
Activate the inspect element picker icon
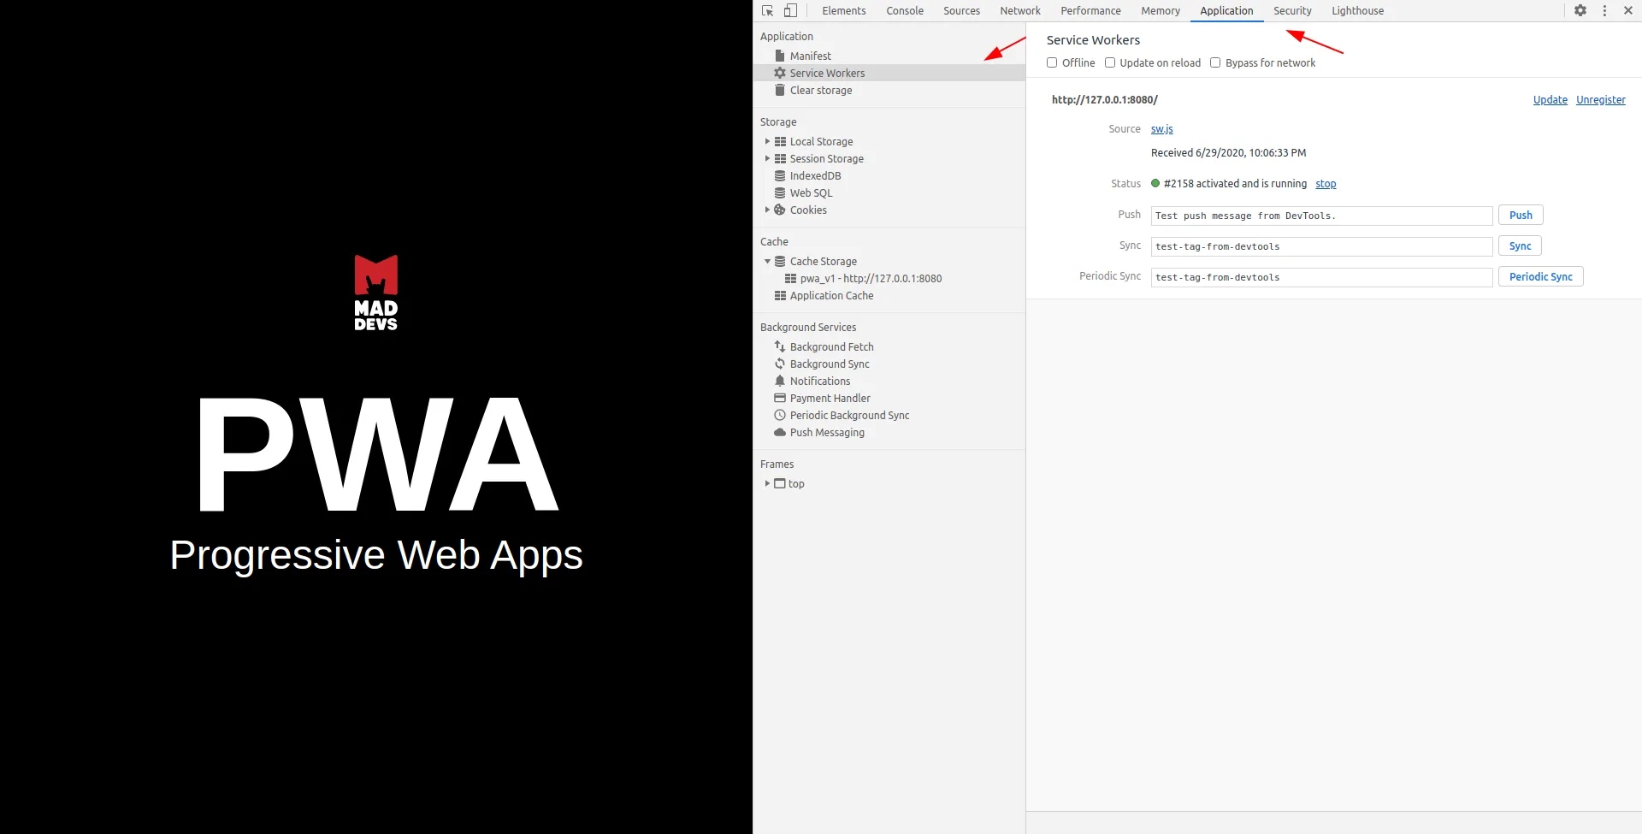767,11
